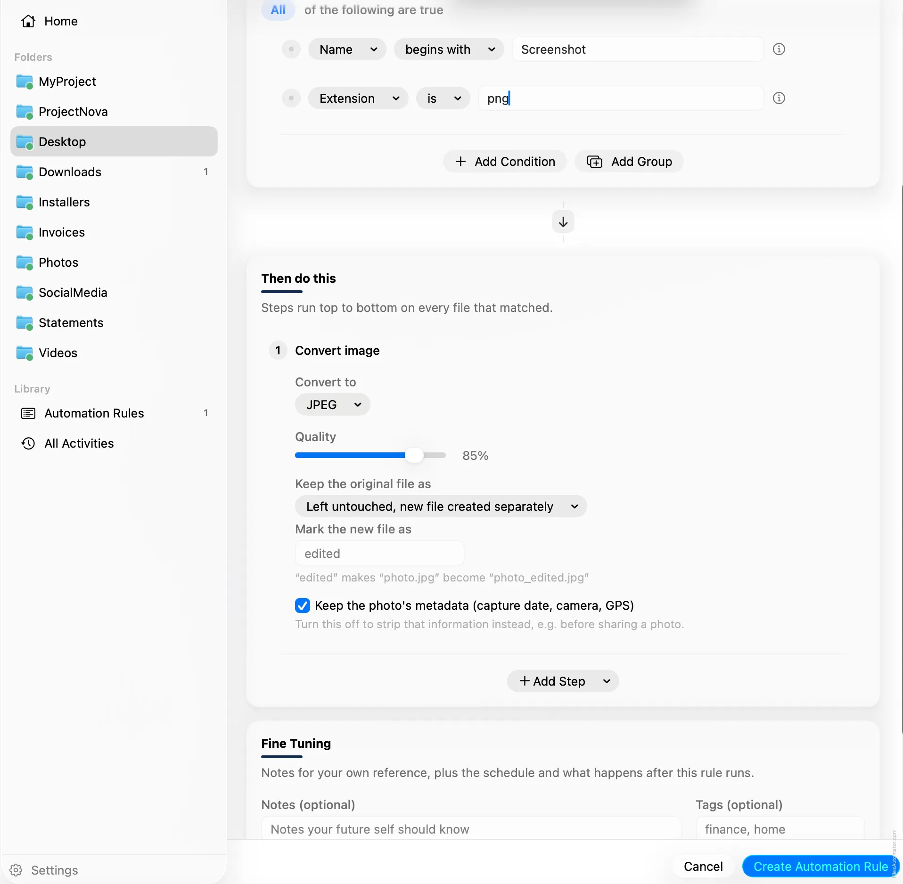Image resolution: width=903 pixels, height=884 pixels.
Task: Click Cancel button
Action: click(703, 866)
